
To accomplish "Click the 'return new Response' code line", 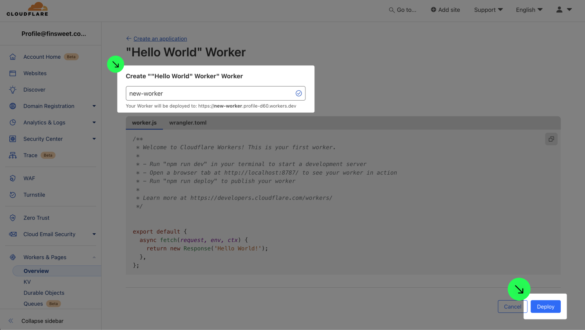I will coord(208,249).
